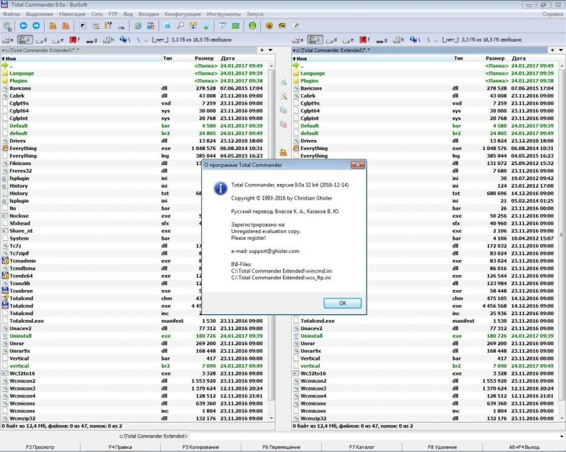Image resolution: width=566 pixels, height=452 pixels.
Task: Click the magnifier icon in the middle vertical bar
Action: point(284,82)
